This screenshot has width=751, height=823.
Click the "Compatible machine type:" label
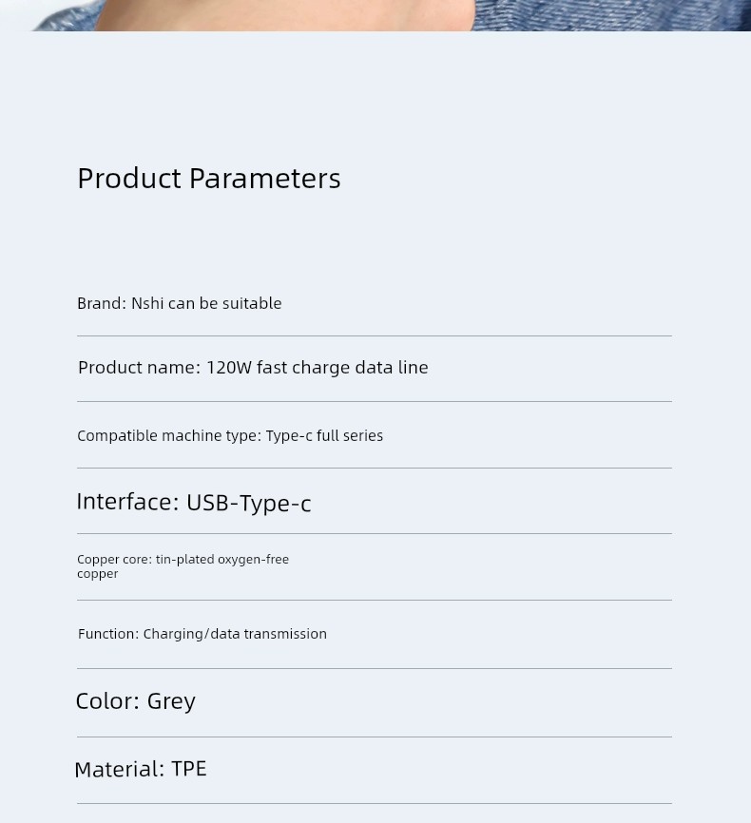[x=168, y=435]
